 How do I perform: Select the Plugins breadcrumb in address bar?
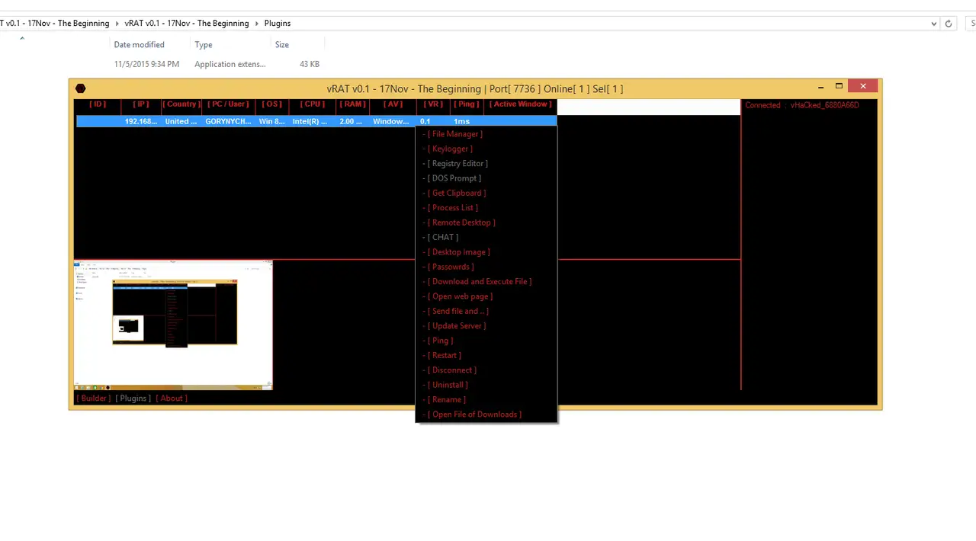278,24
